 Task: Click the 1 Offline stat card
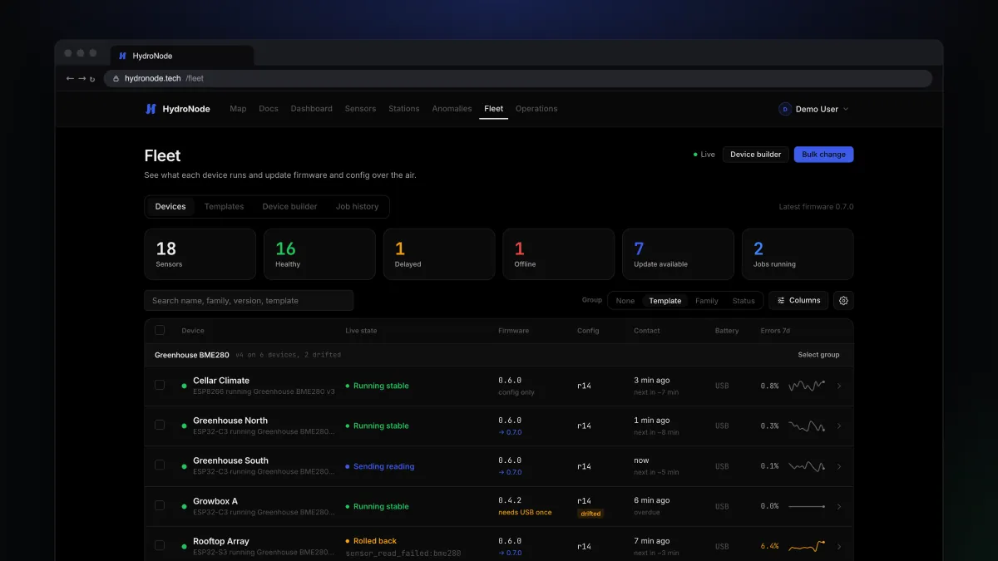pos(559,254)
